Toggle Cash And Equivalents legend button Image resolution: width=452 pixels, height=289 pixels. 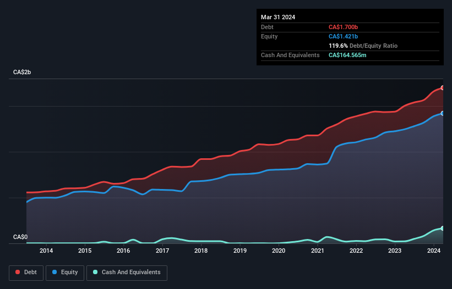(127, 273)
